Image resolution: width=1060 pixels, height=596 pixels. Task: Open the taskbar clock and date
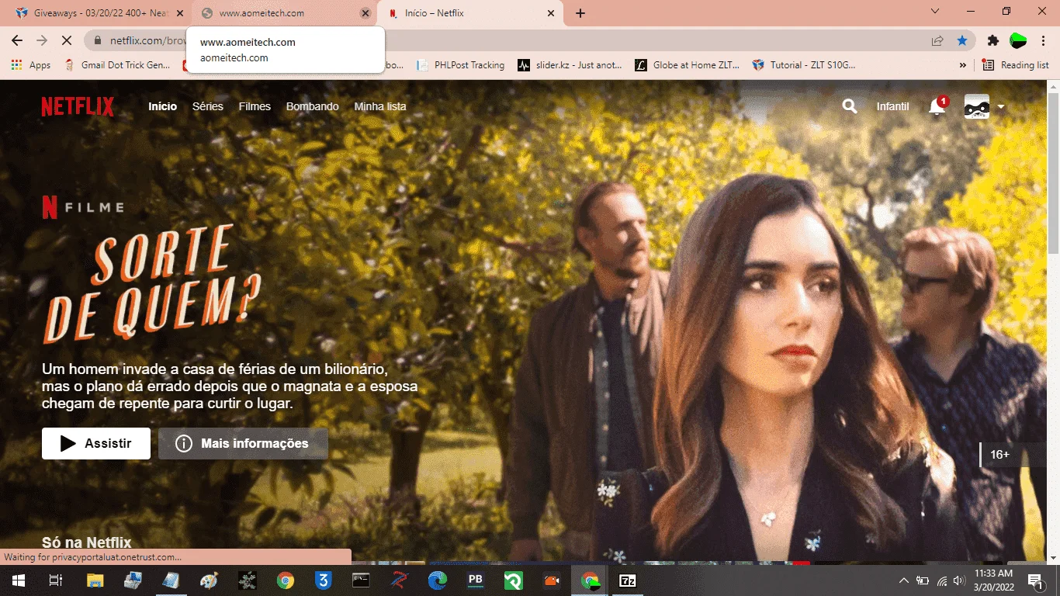(x=993, y=580)
